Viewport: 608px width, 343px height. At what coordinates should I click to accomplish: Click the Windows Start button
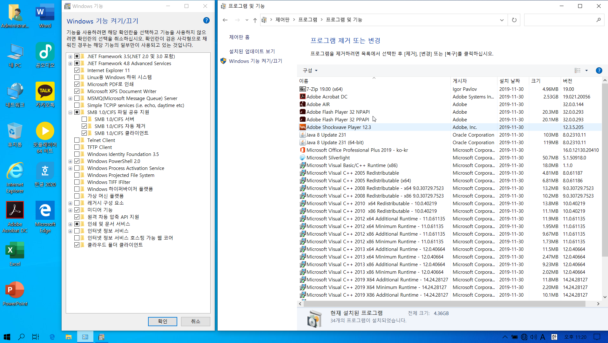[x=7, y=337]
